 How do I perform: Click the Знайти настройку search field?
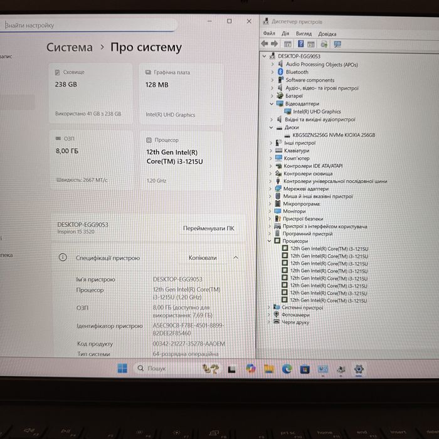point(88,25)
